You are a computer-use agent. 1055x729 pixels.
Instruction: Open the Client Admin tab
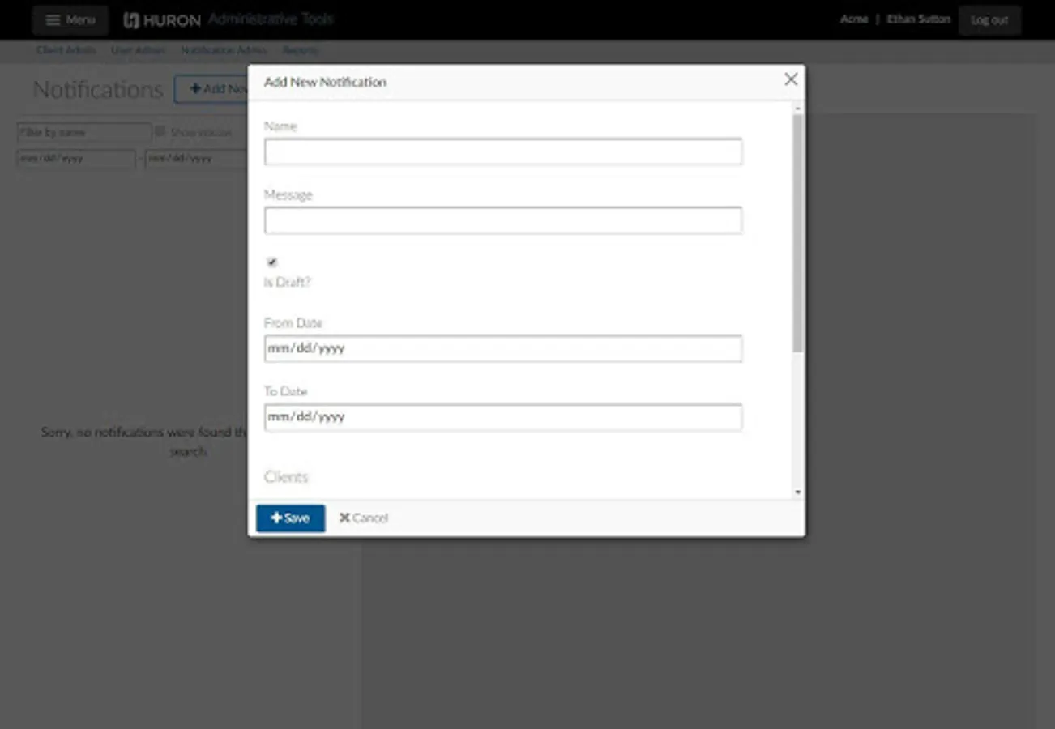(66, 50)
